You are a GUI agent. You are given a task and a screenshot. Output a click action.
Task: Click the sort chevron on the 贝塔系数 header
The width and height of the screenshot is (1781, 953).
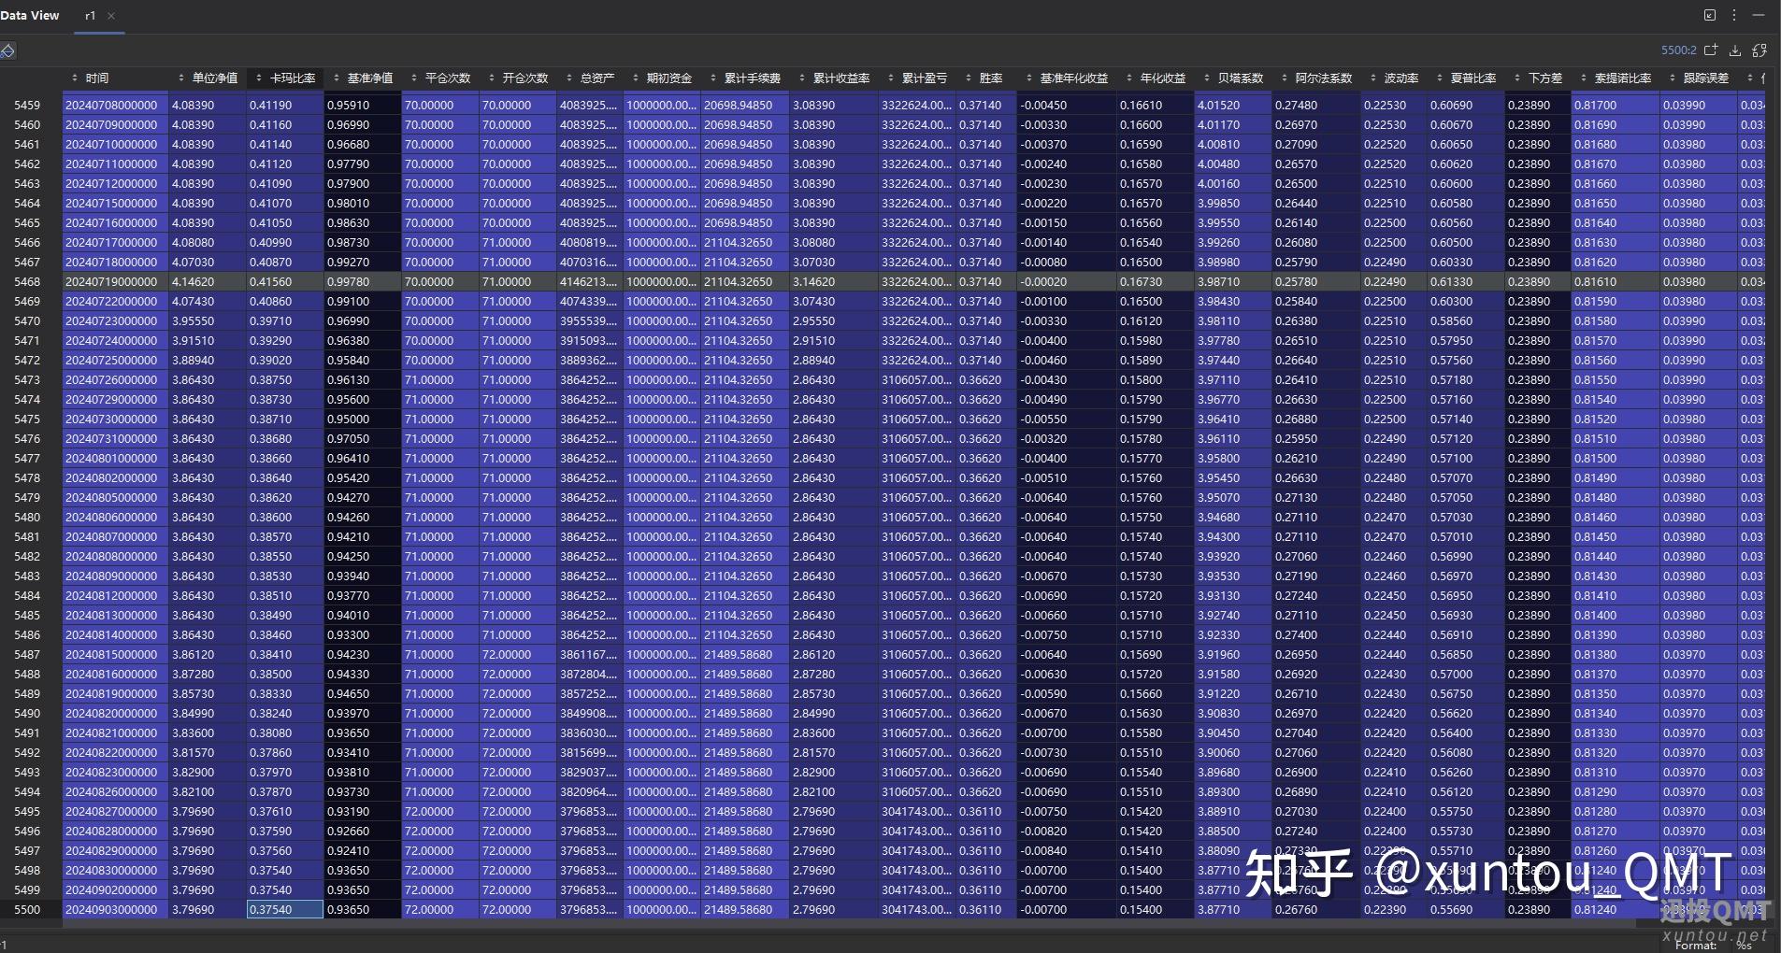click(x=1206, y=78)
